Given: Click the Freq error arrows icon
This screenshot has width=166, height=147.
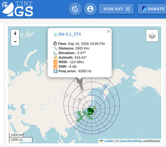Looking at the screenshot, I should pos(55,71).
